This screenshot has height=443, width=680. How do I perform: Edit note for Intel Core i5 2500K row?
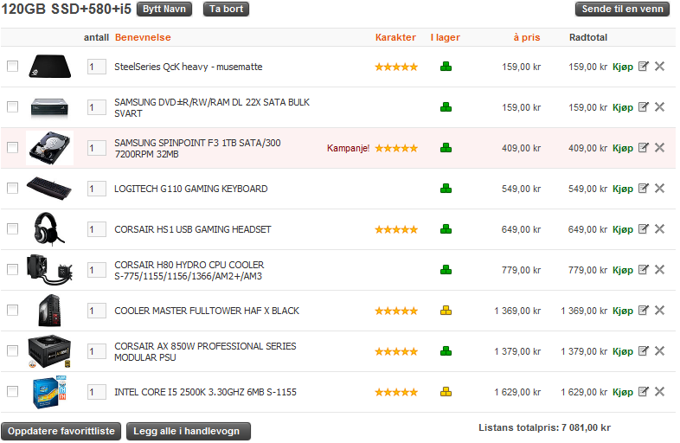click(643, 392)
